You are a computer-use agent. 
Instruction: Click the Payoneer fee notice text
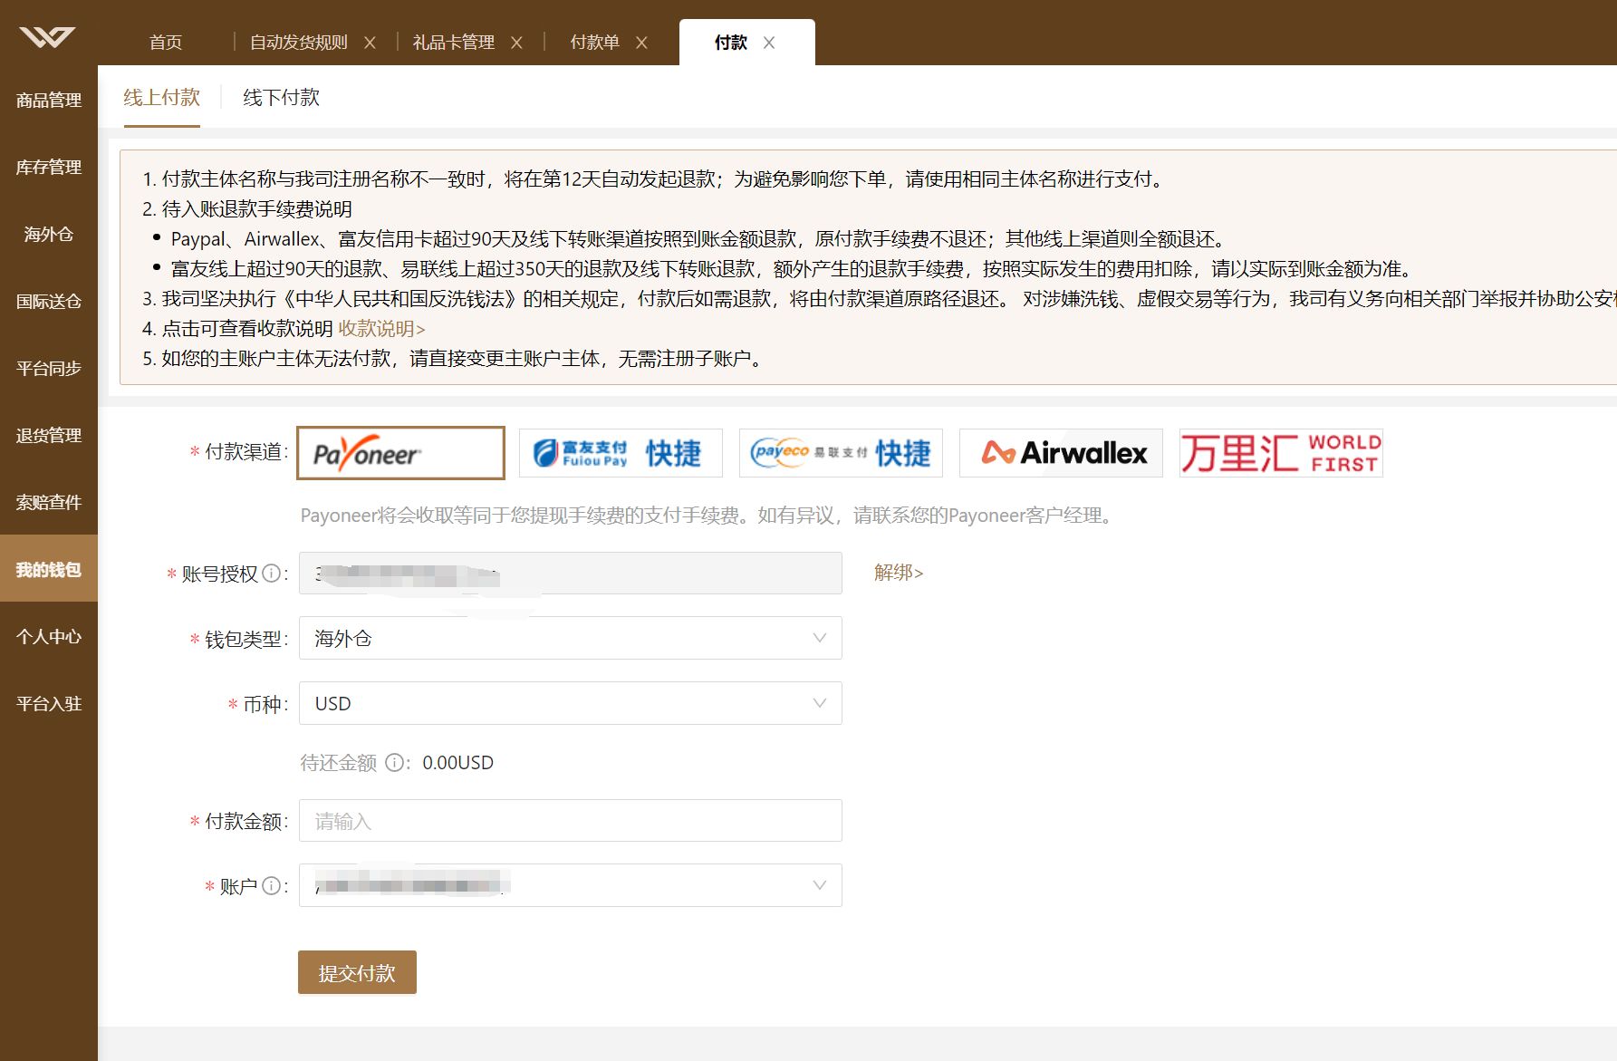tap(707, 516)
